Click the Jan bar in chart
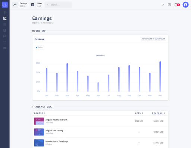191x148 pixels. [47, 80]
